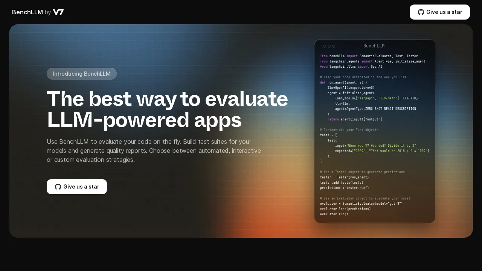The image size is (482, 271).
Task: Click the comment "# Use a Tester object to generate predictions"
Action: [362, 172]
